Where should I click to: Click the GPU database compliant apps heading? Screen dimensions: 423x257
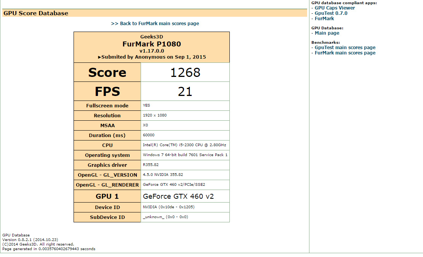(x=344, y=3)
